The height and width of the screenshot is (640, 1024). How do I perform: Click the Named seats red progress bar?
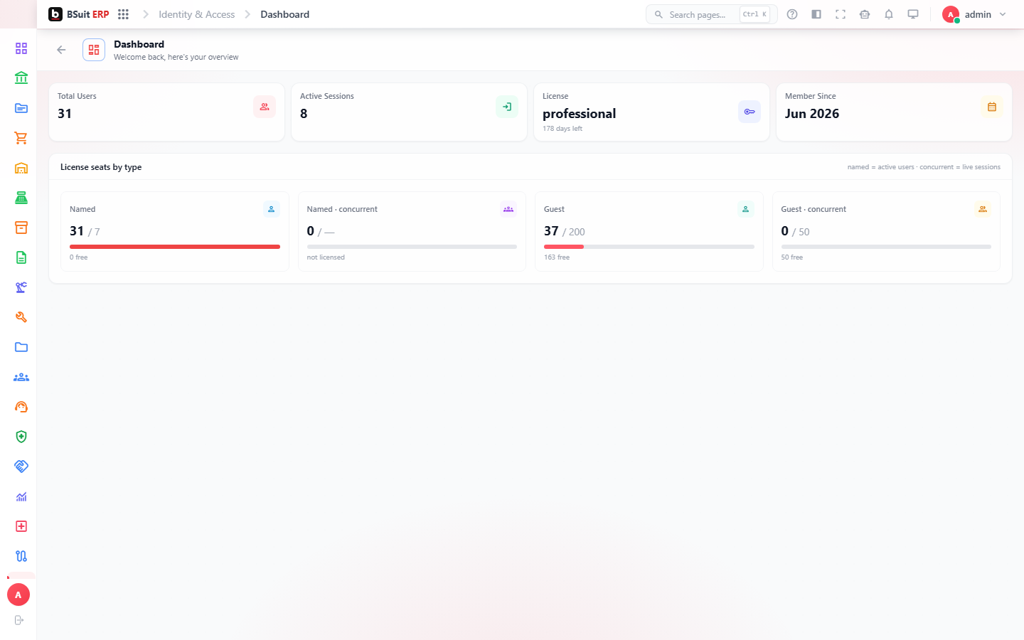coord(175,247)
